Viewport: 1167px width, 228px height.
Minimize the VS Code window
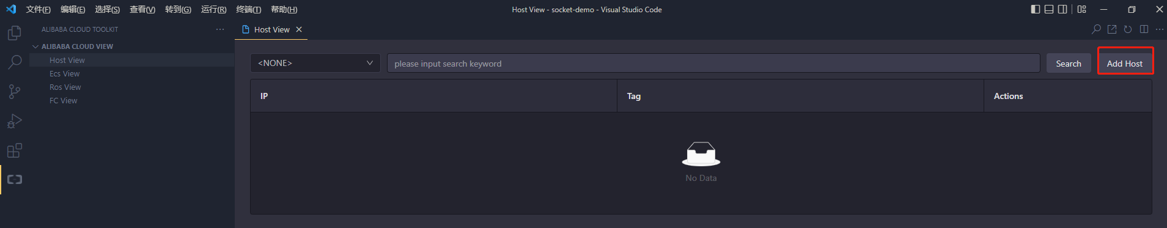click(1104, 9)
